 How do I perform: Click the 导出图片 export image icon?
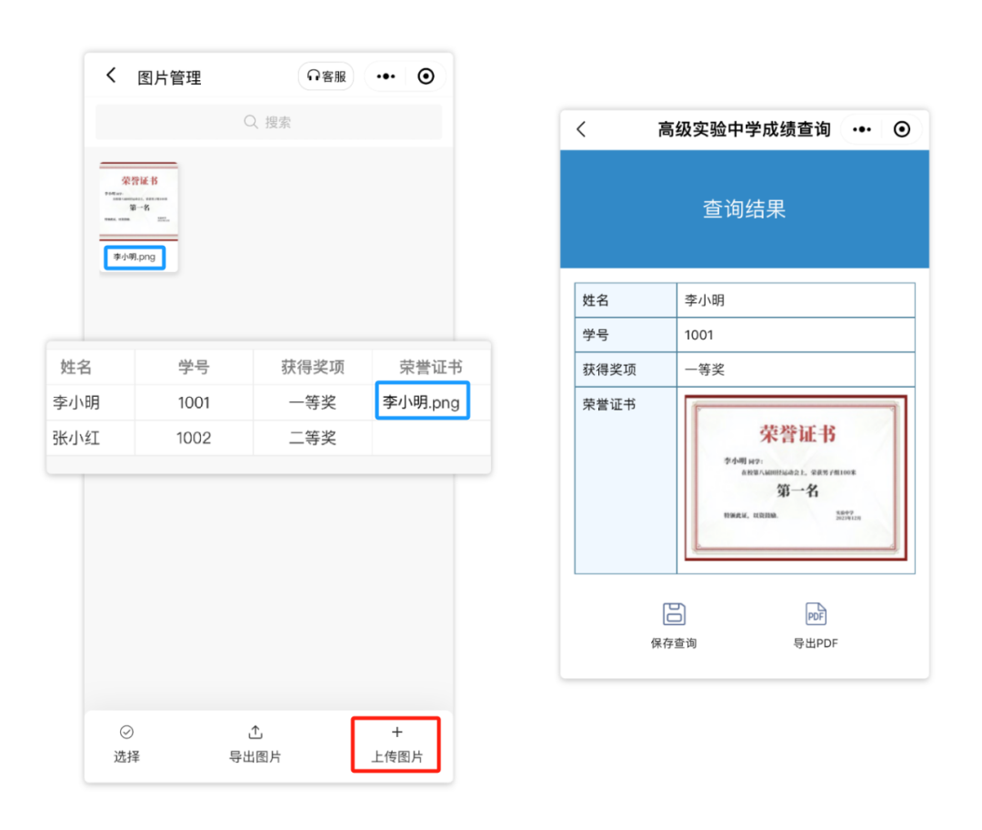pos(255,731)
